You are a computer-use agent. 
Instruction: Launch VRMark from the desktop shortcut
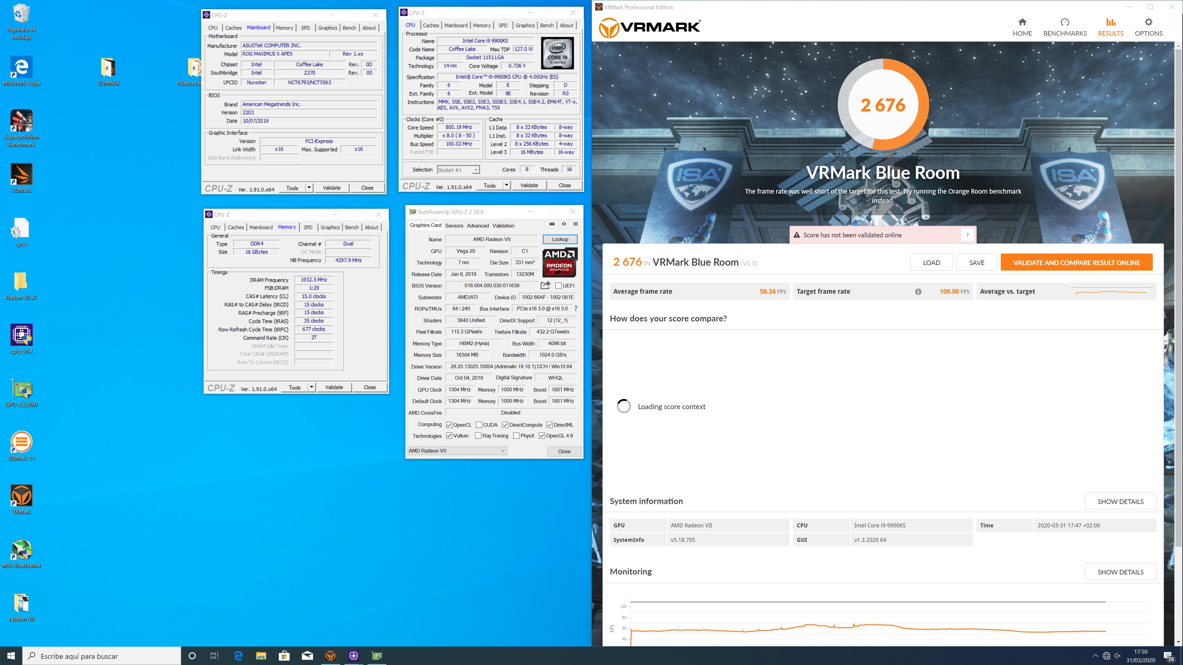(x=21, y=499)
